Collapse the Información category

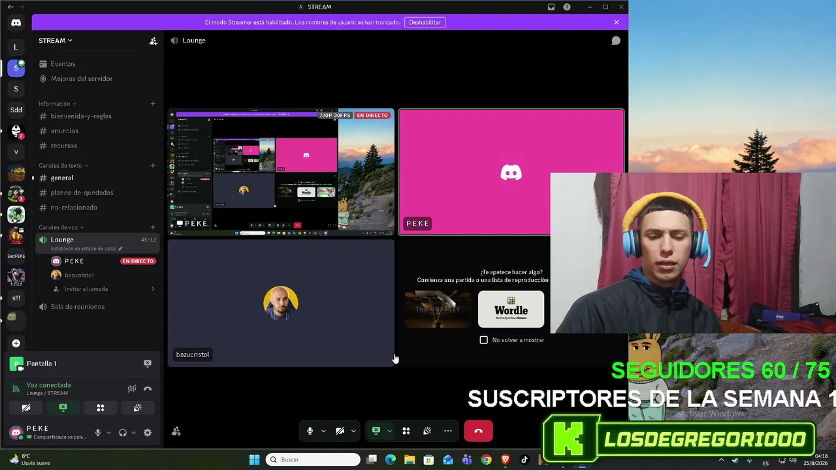coord(57,104)
